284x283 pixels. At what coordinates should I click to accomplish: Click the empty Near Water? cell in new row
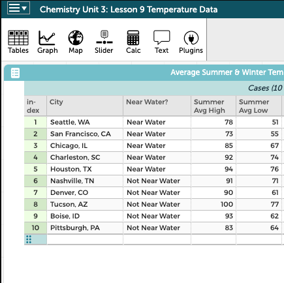157,239
